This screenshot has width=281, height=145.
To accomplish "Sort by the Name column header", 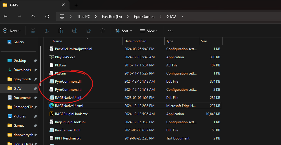I will 57,41.
